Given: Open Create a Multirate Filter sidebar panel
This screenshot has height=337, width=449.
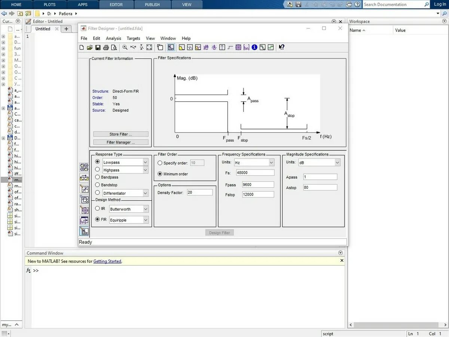Looking at the screenshot, I should pos(84,167).
